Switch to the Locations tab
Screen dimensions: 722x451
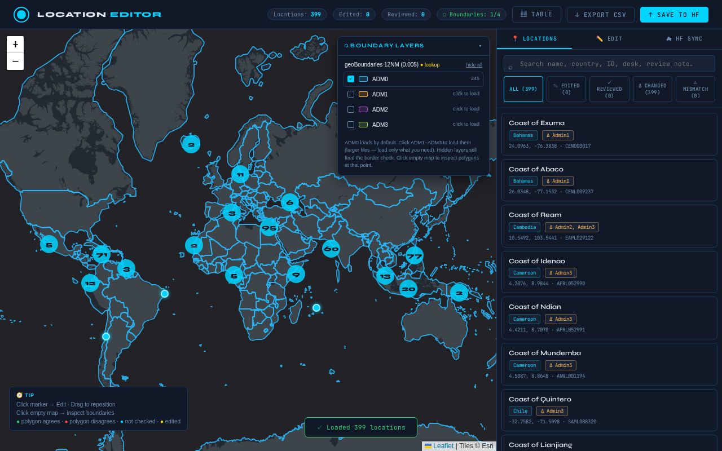[x=534, y=39]
